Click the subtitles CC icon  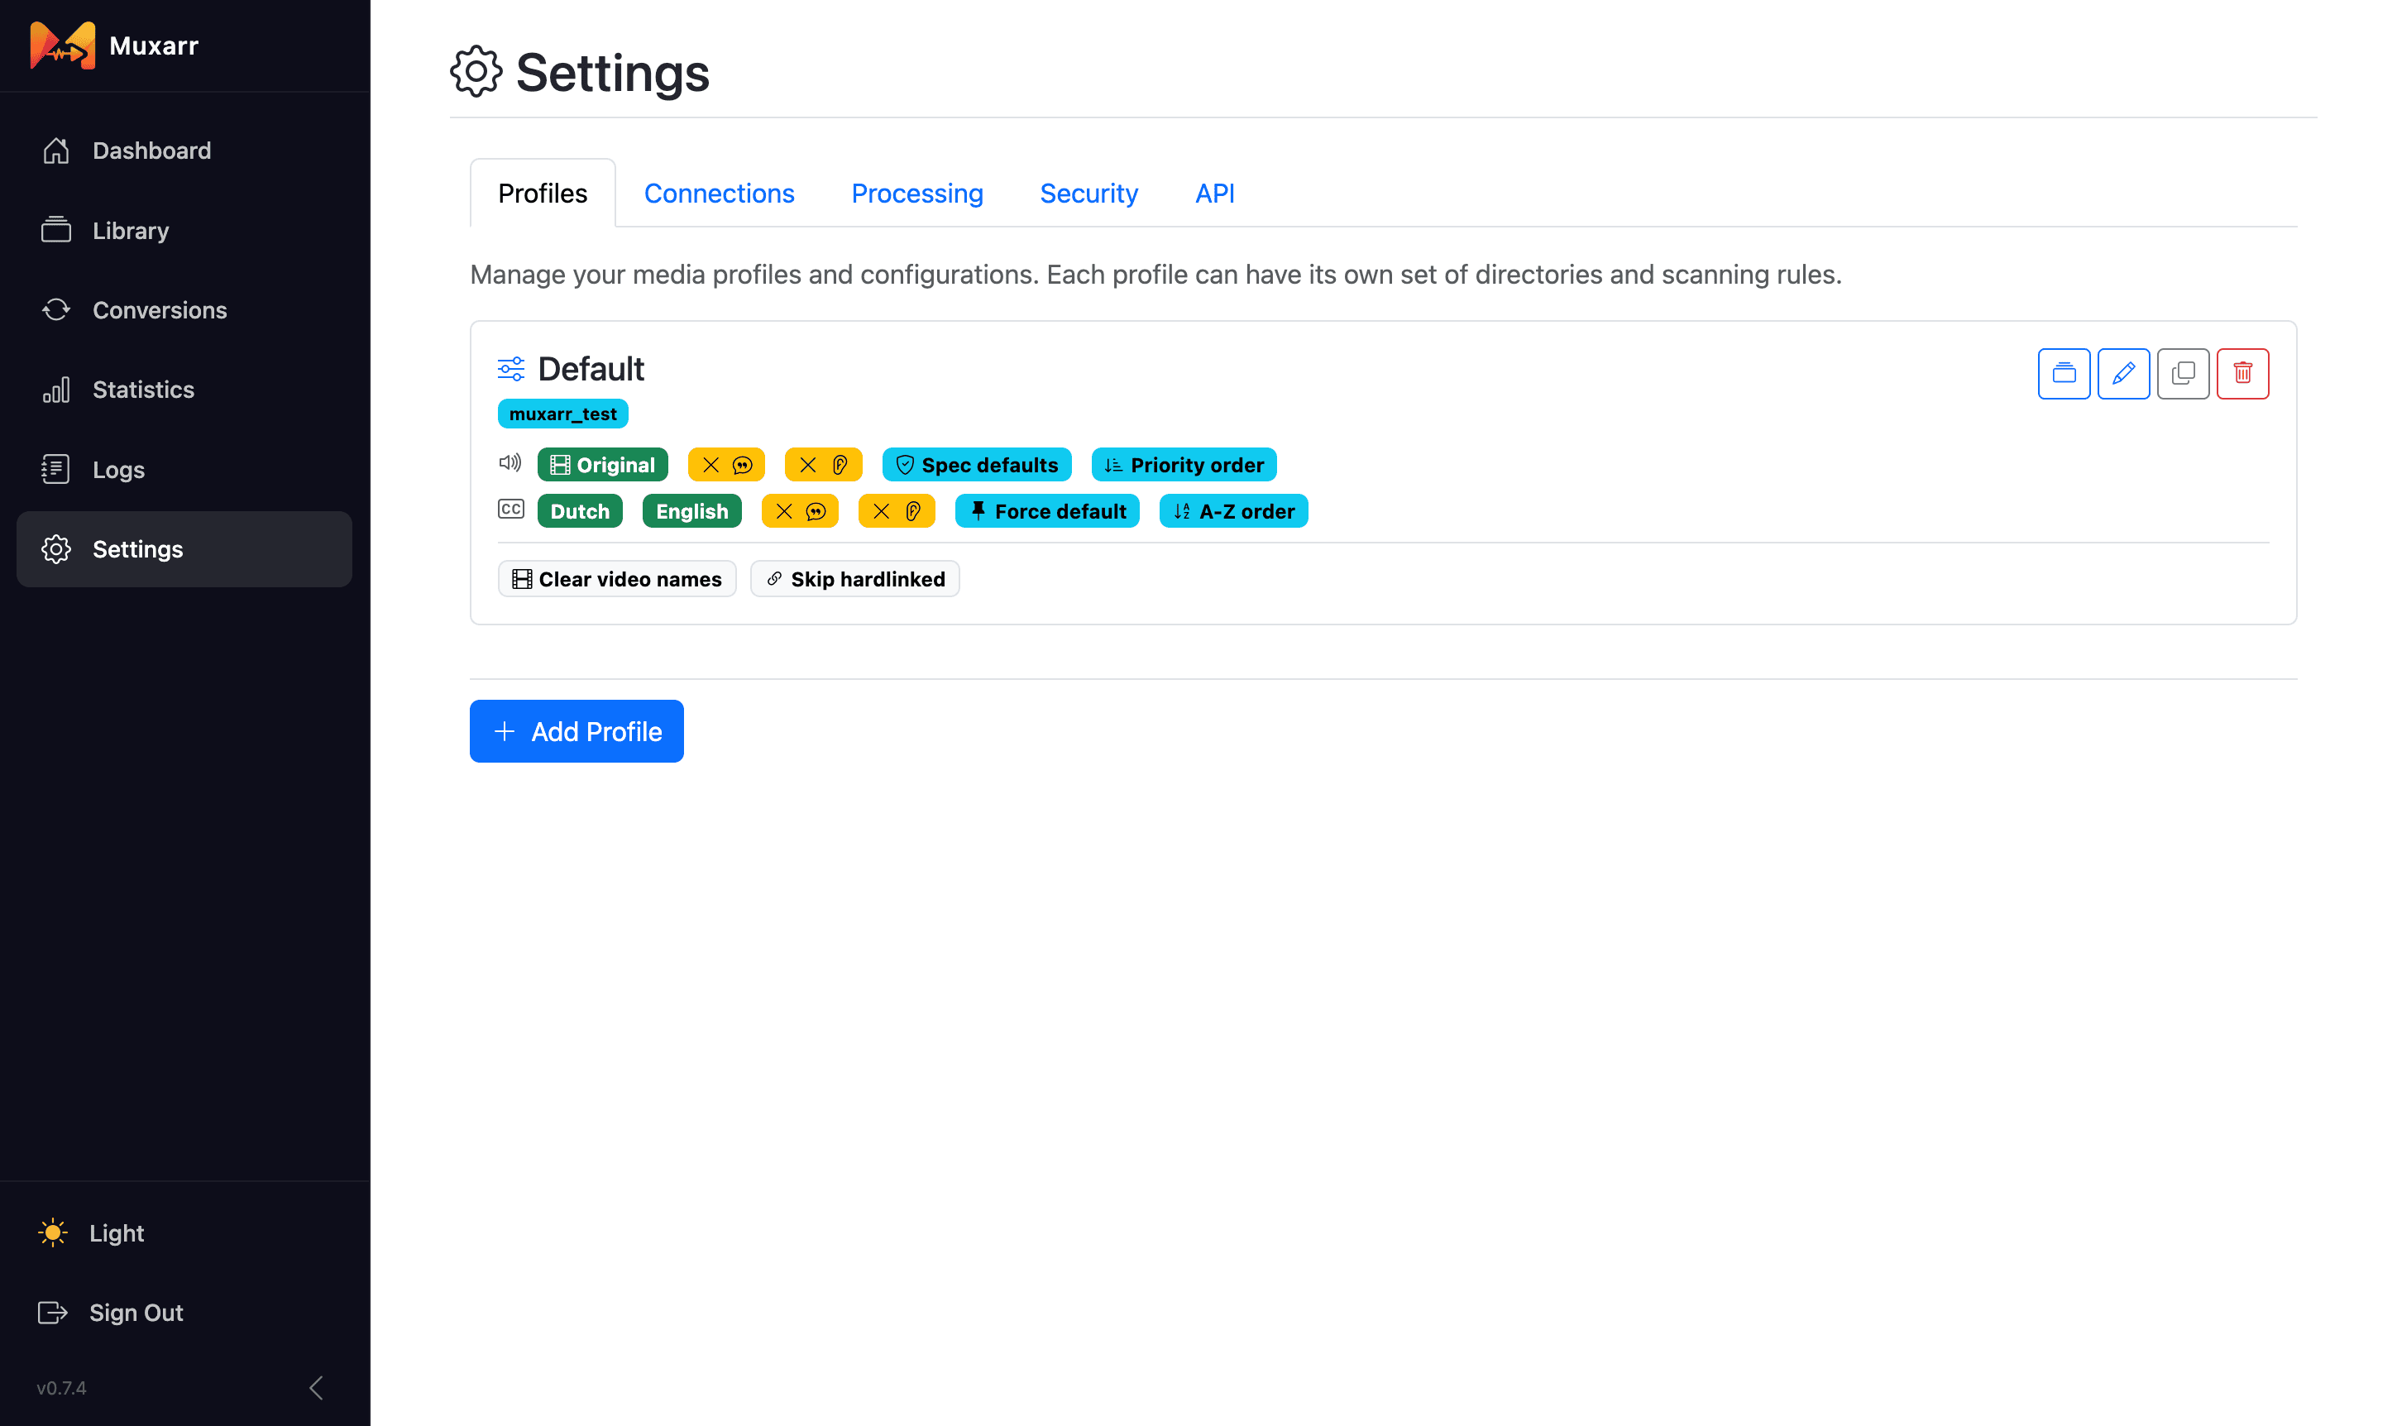[511, 510]
